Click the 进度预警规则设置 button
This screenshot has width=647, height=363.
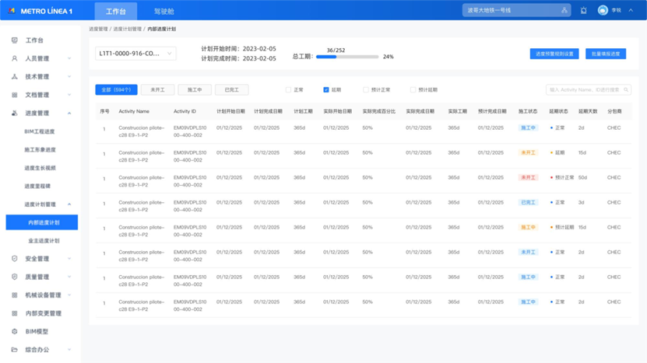click(554, 54)
